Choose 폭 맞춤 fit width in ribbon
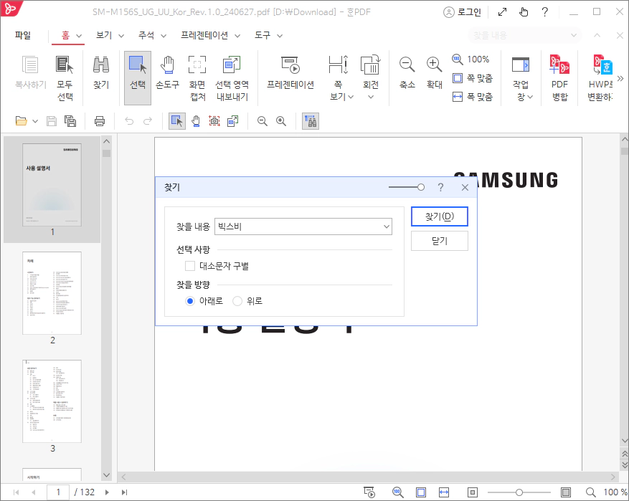629x501 pixels. pos(473,97)
